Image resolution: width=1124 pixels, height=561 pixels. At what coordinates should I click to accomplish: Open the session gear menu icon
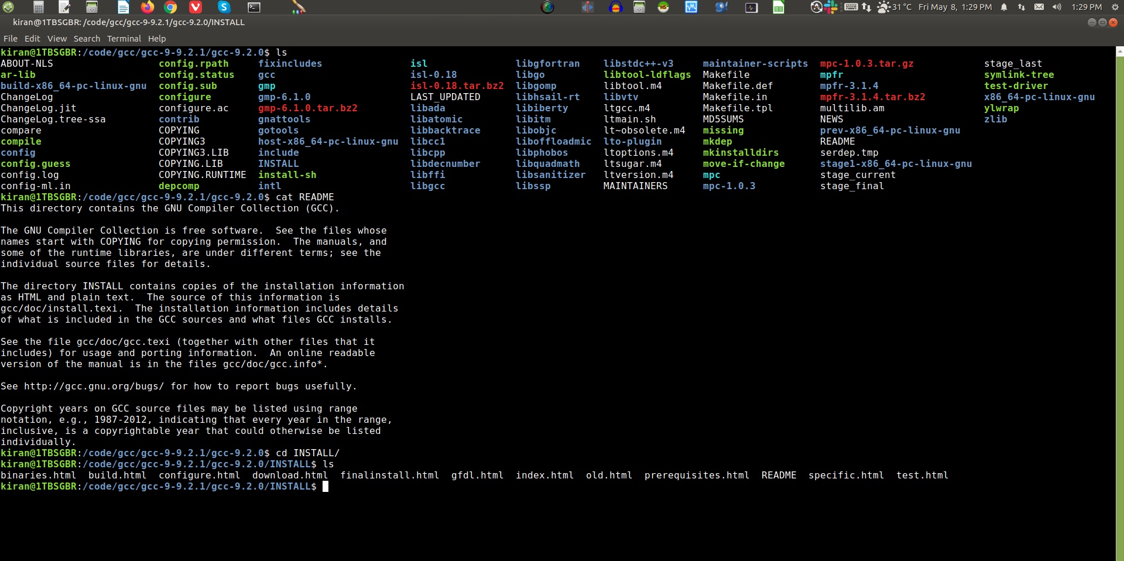pyautogui.click(x=1115, y=7)
